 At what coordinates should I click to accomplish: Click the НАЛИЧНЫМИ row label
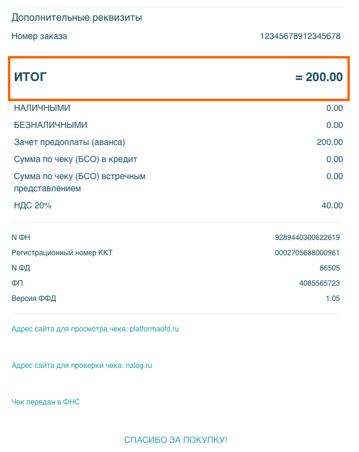pyautogui.click(x=42, y=108)
